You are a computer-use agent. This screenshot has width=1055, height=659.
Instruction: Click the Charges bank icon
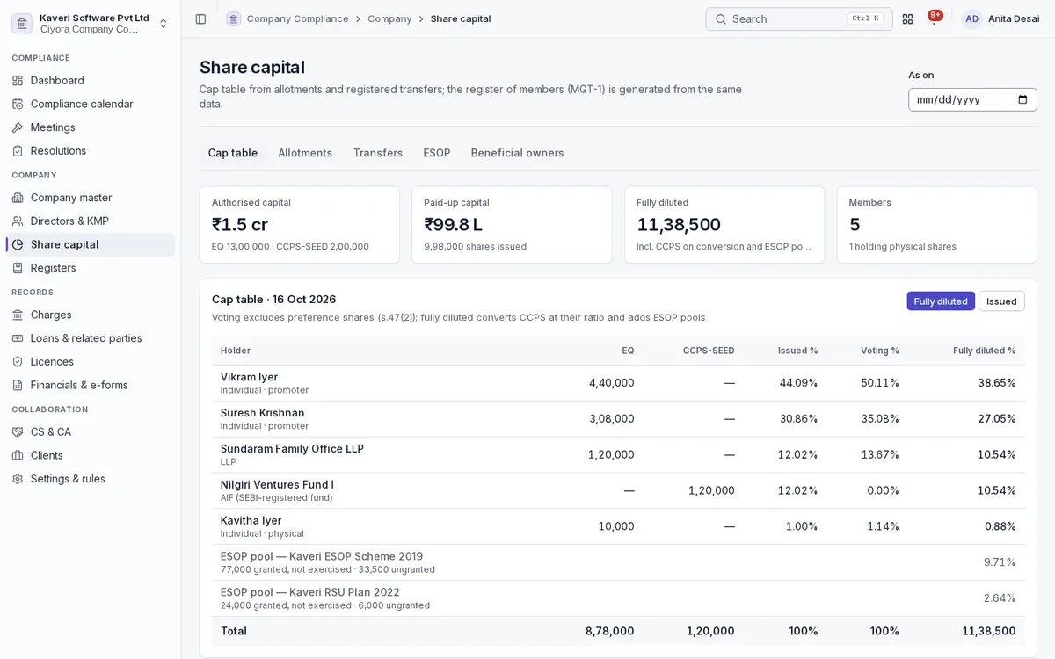pyautogui.click(x=18, y=315)
